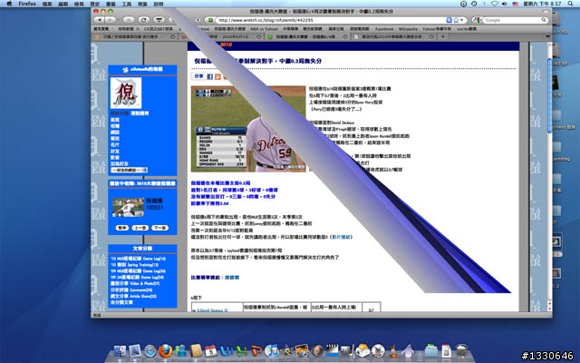Click the next button in album widget
The width and height of the screenshot is (580, 363).
[159, 228]
